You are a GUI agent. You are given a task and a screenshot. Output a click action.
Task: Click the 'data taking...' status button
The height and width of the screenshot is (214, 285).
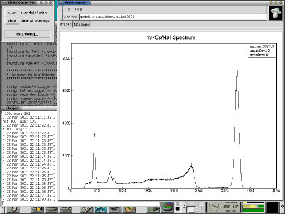27,34
